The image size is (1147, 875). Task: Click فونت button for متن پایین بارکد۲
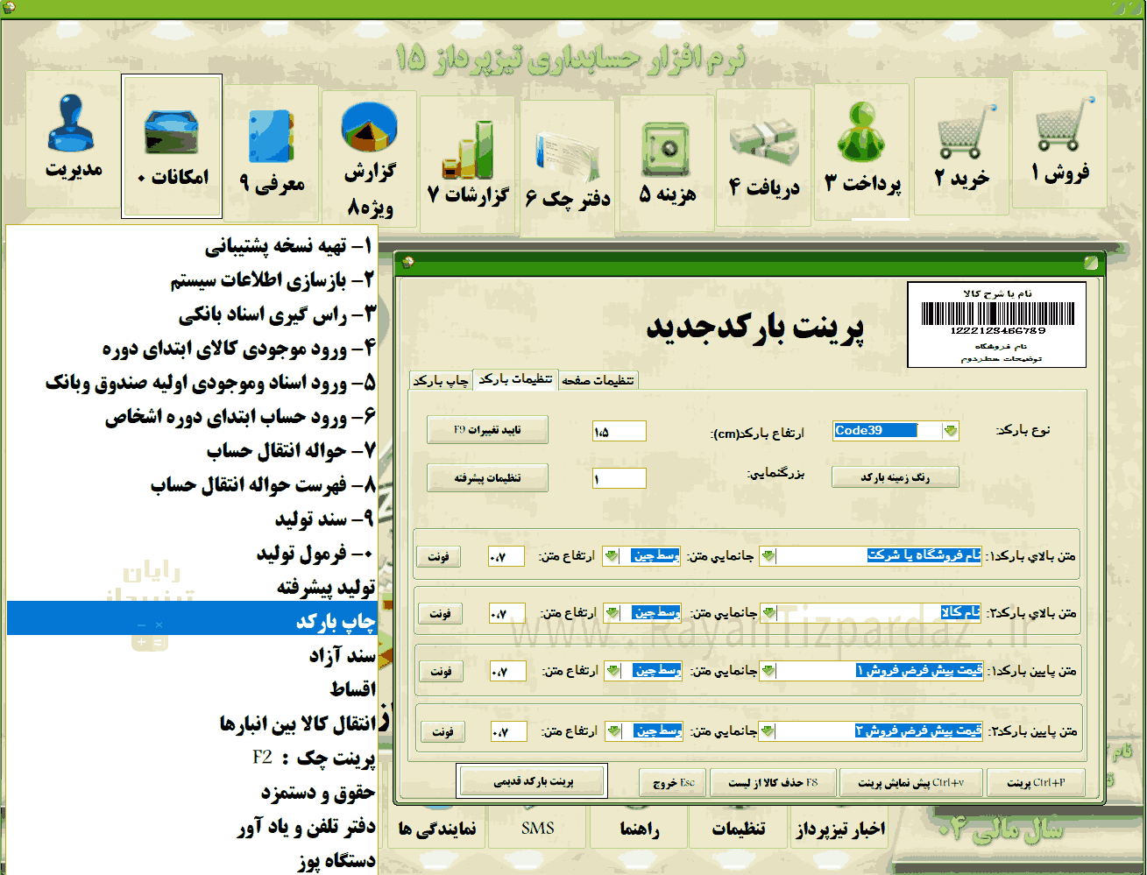(x=443, y=731)
